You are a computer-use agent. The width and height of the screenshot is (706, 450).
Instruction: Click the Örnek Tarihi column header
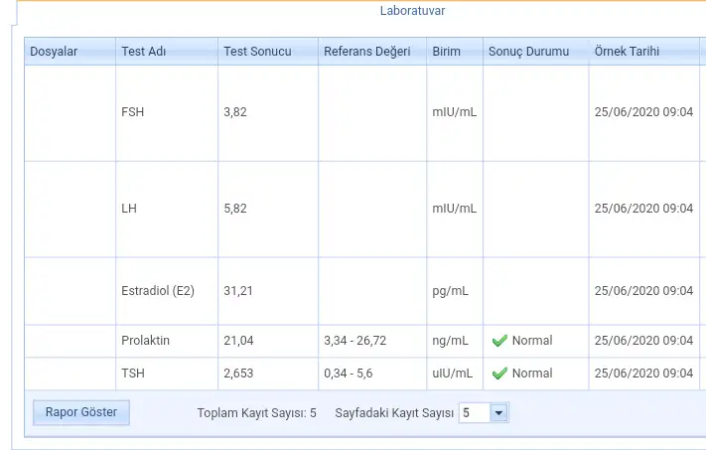pos(644,52)
